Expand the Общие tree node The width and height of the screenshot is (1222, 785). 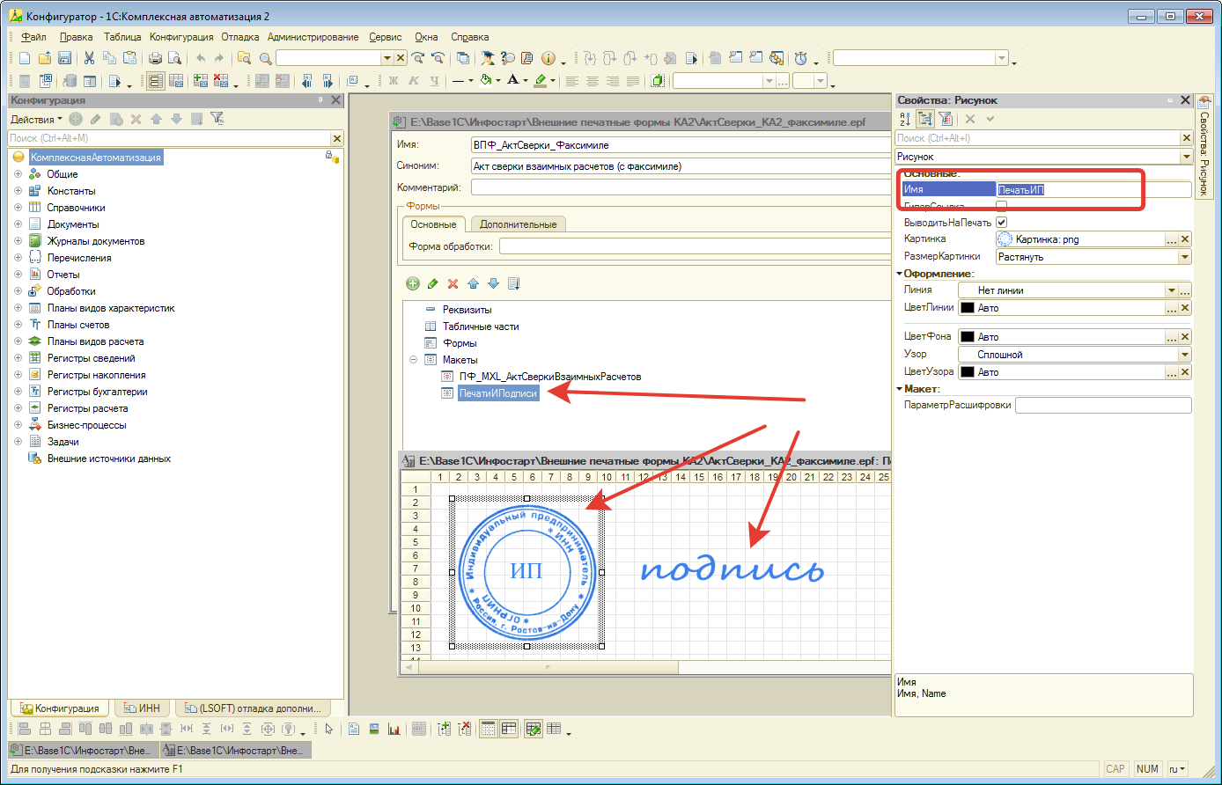click(x=18, y=174)
